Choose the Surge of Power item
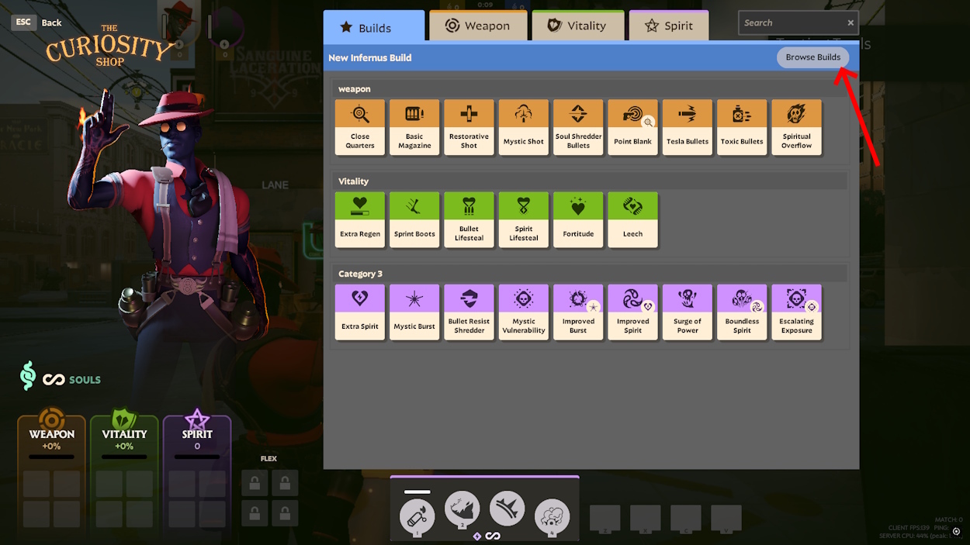 point(688,312)
